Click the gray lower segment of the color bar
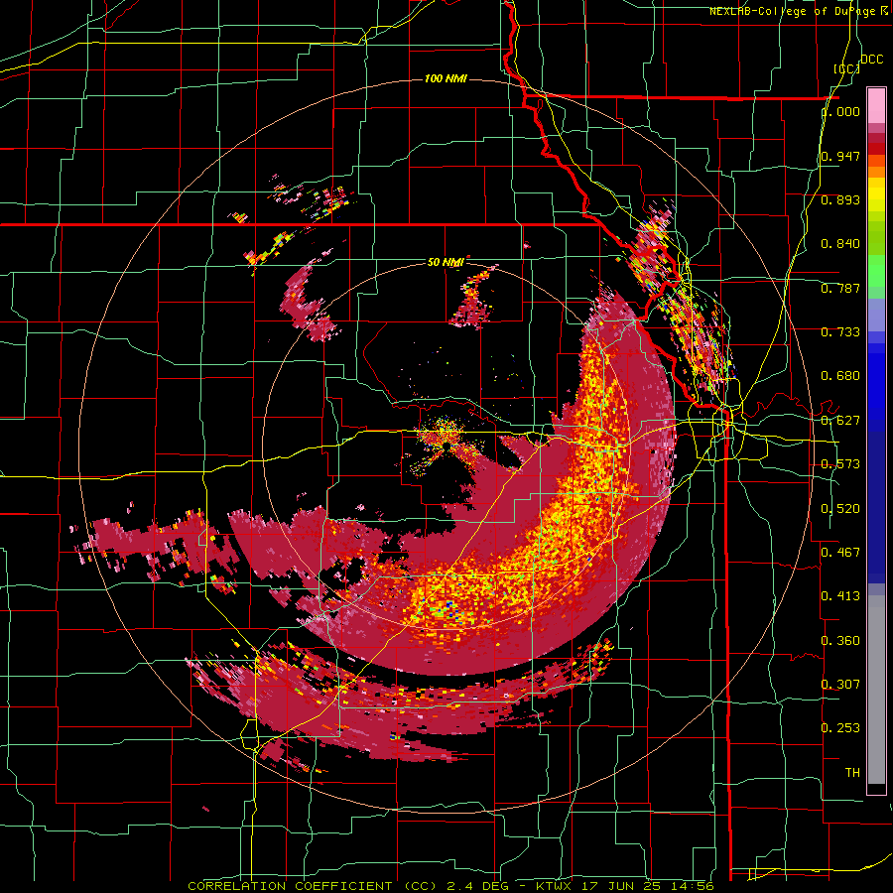The width and height of the screenshot is (893, 893). tap(876, 690)
